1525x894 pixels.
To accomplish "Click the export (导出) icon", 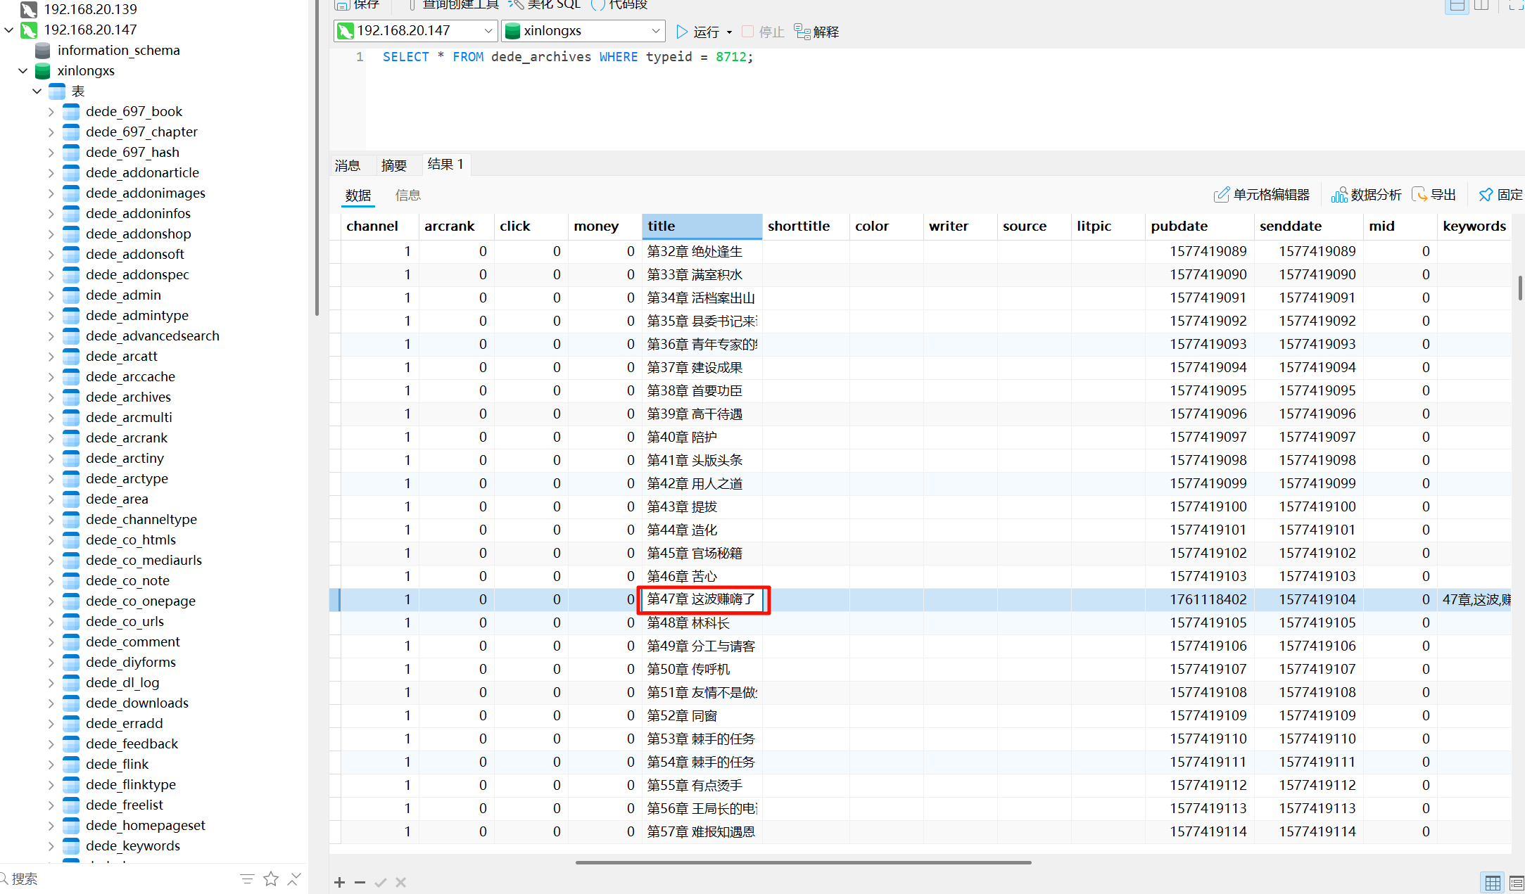I will [1419, 195].
